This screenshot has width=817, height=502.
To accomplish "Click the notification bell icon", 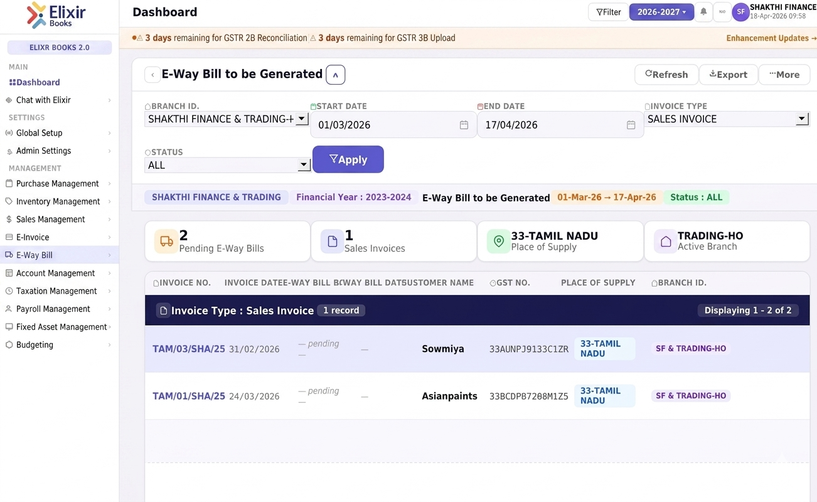I will 703,12.
